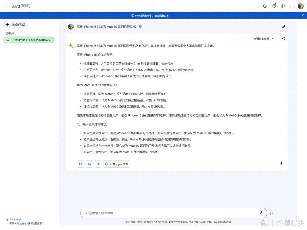
Task: Click the Bard logo text
Action: (16, 6)
